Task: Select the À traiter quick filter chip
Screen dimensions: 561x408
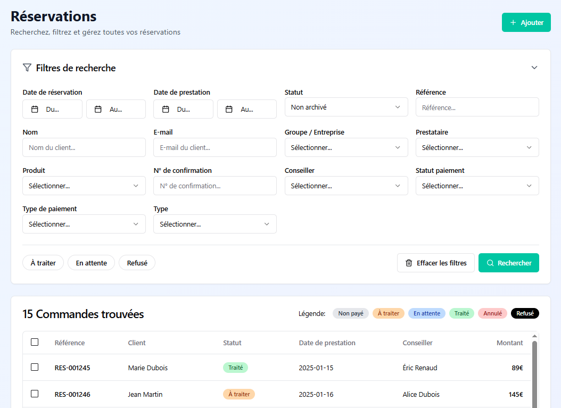Action: (x=43, y=263)
